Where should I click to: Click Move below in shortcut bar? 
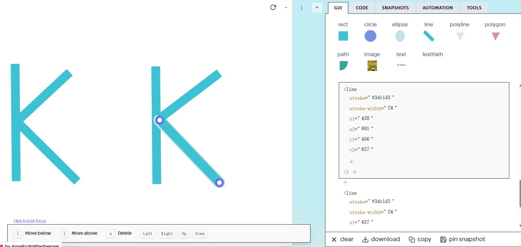coord(33,234)
